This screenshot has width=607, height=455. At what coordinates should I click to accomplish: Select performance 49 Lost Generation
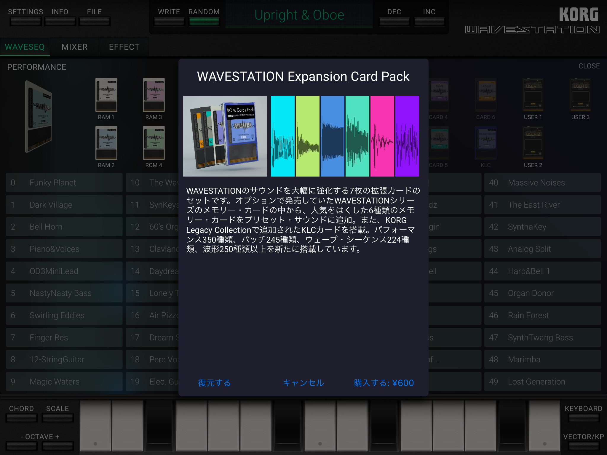click(x=542, y=382)
